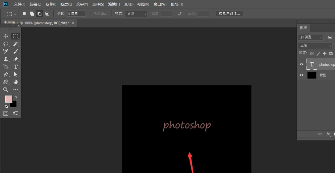Viewport: 335px width, 173px height.
Task: Click the Subtract from Selection option
Action: (x=39, y=14)
